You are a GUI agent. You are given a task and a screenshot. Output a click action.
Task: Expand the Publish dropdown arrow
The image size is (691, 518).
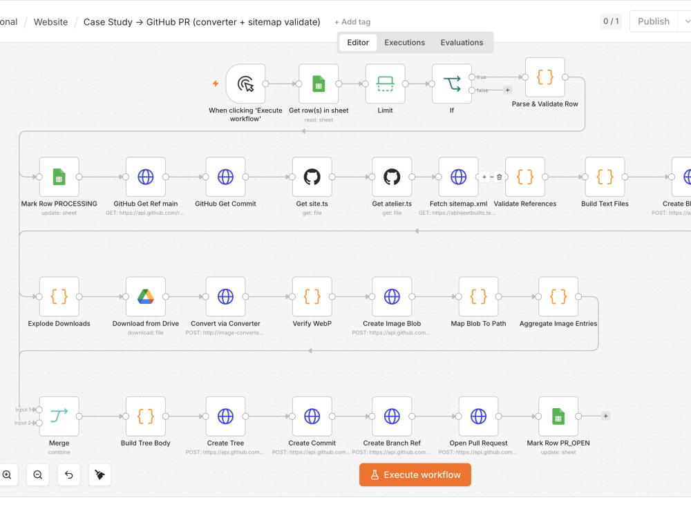tap(686, 21)
